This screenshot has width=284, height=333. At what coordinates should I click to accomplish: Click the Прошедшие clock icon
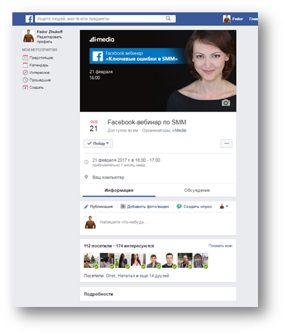click(25, 80)
